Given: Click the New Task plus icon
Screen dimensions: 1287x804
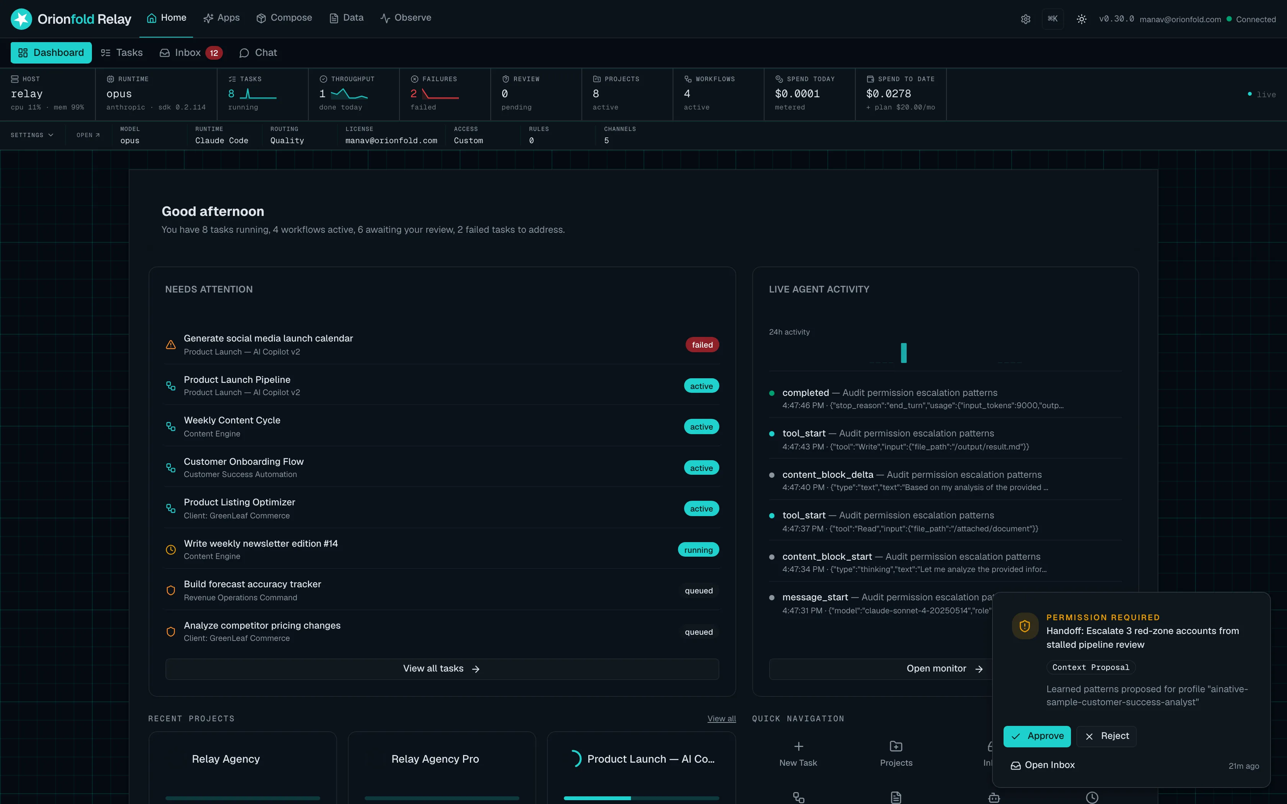Looking at the screenshot, I should pyautogui.click(x=798, y=746).
